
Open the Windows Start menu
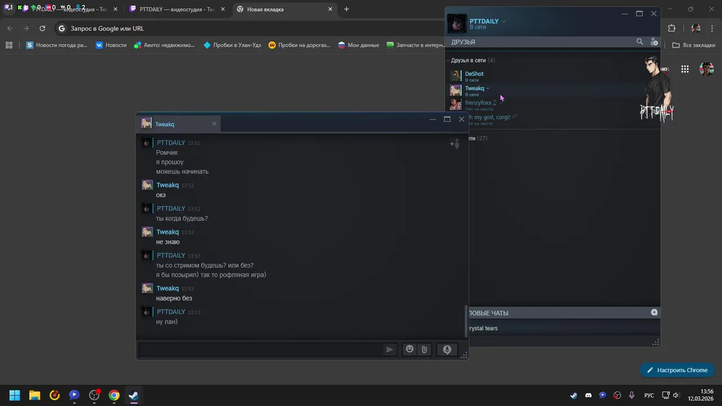15,395
